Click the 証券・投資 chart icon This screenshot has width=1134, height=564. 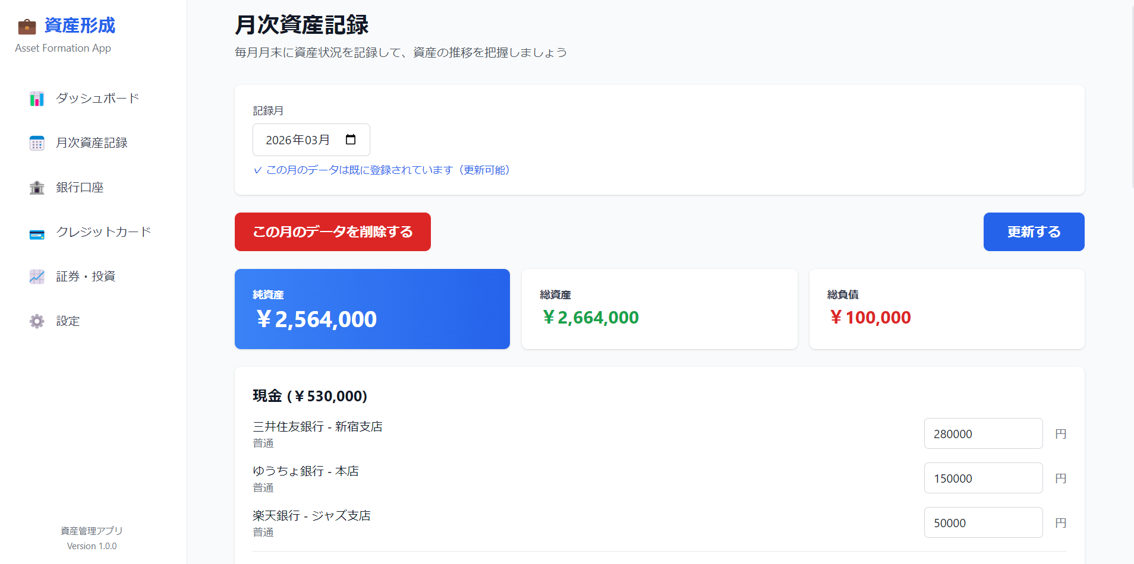[x=36, y=276]
